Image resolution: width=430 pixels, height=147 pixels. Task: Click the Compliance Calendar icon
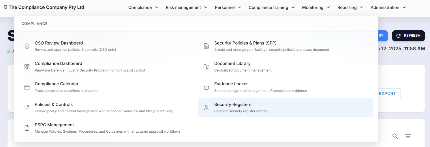27,87
